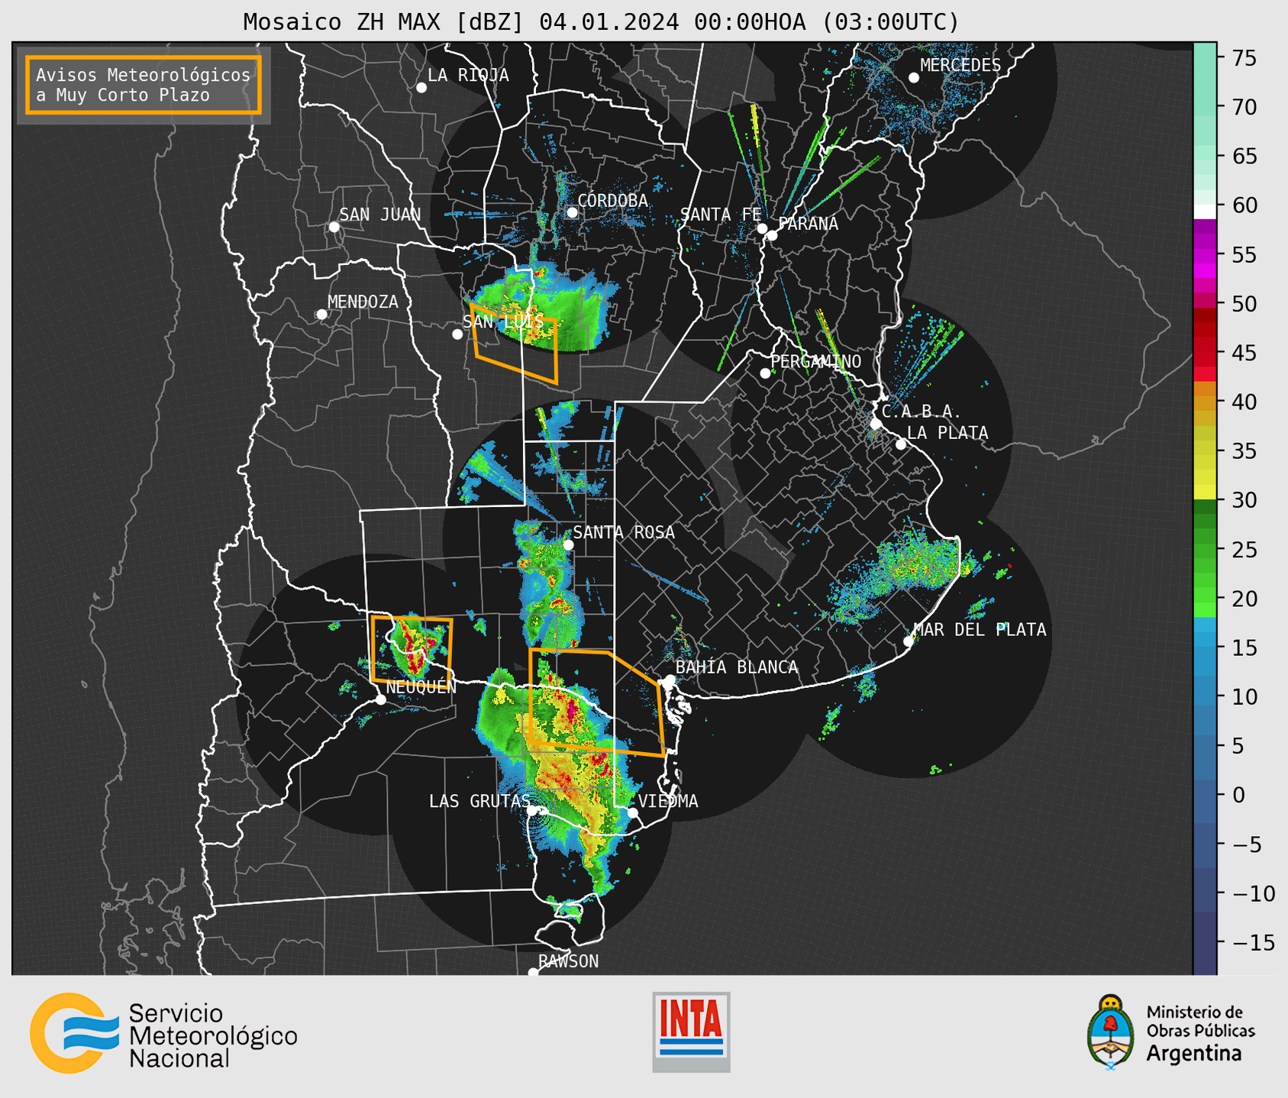Image resolution: width=1288 pixels, height=1098 pixels.
Task: Click the Neuquén city marker dot
Action: click(380, 699)
